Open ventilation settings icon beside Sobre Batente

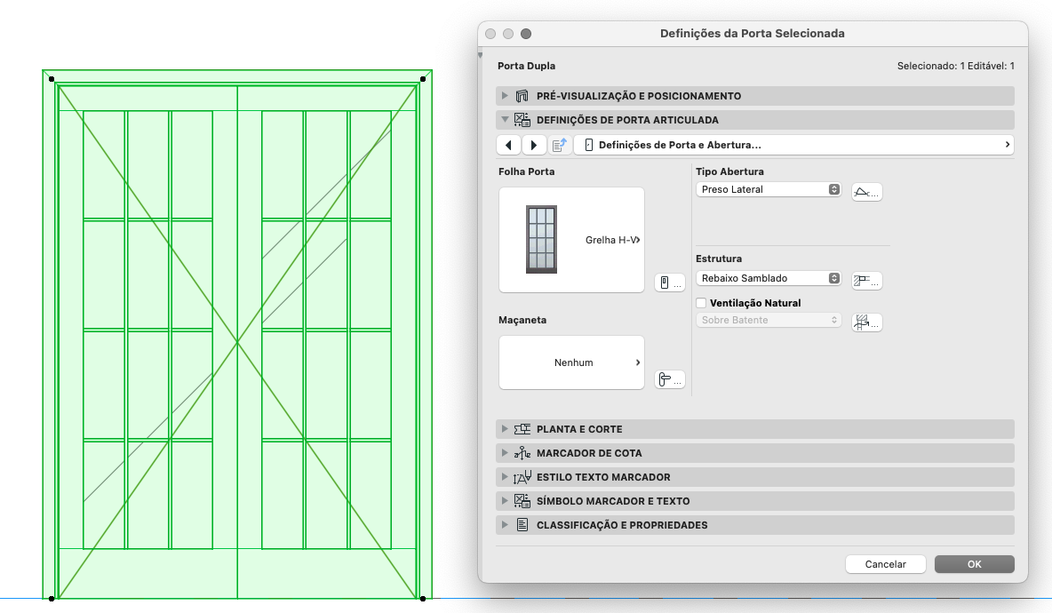(x=867, y=322)
